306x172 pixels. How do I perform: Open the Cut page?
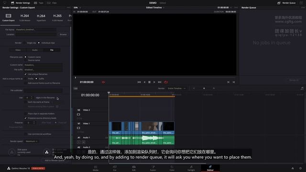115,168
